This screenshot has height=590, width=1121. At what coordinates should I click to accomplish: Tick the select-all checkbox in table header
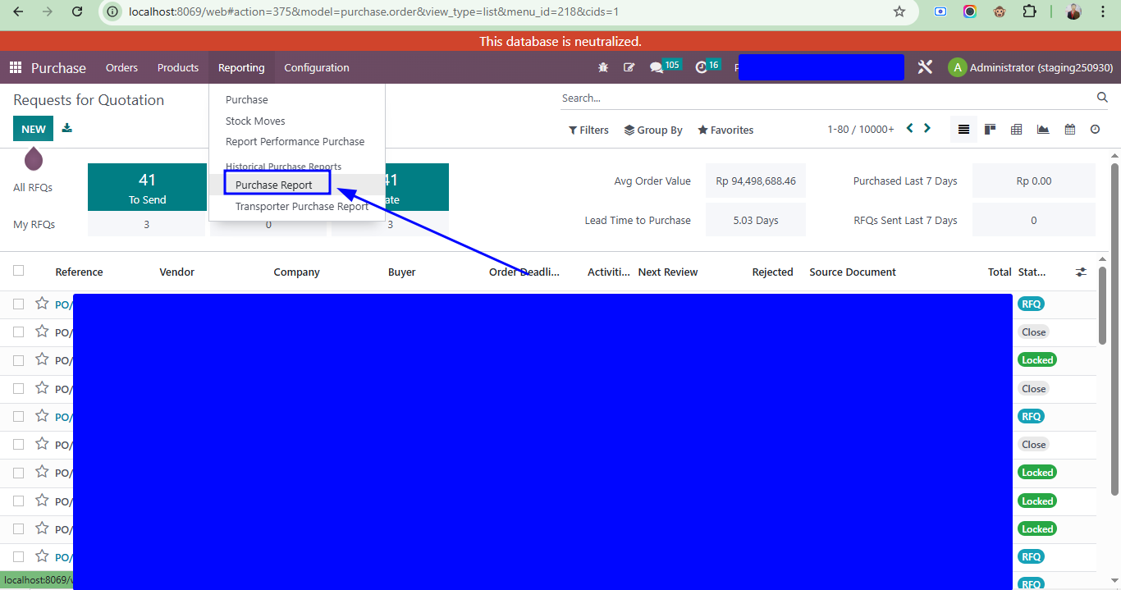point(19,271)
